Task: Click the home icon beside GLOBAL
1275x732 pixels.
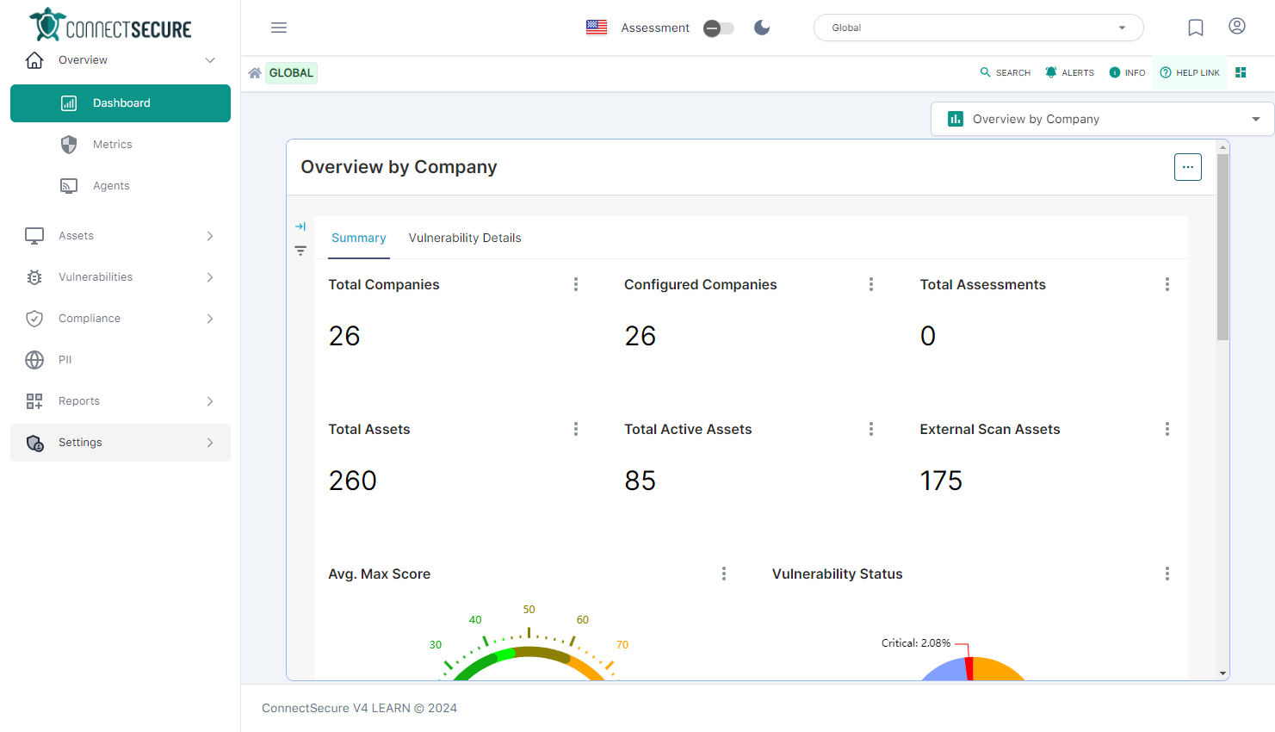Action: click(x=255, y=73)
